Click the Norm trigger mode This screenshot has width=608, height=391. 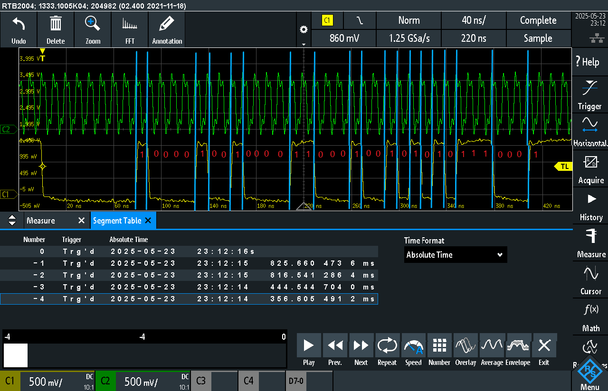pos(409,20)
